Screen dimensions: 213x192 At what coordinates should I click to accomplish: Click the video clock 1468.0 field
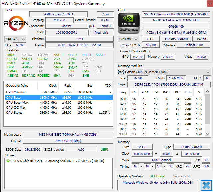click(201, 57)
